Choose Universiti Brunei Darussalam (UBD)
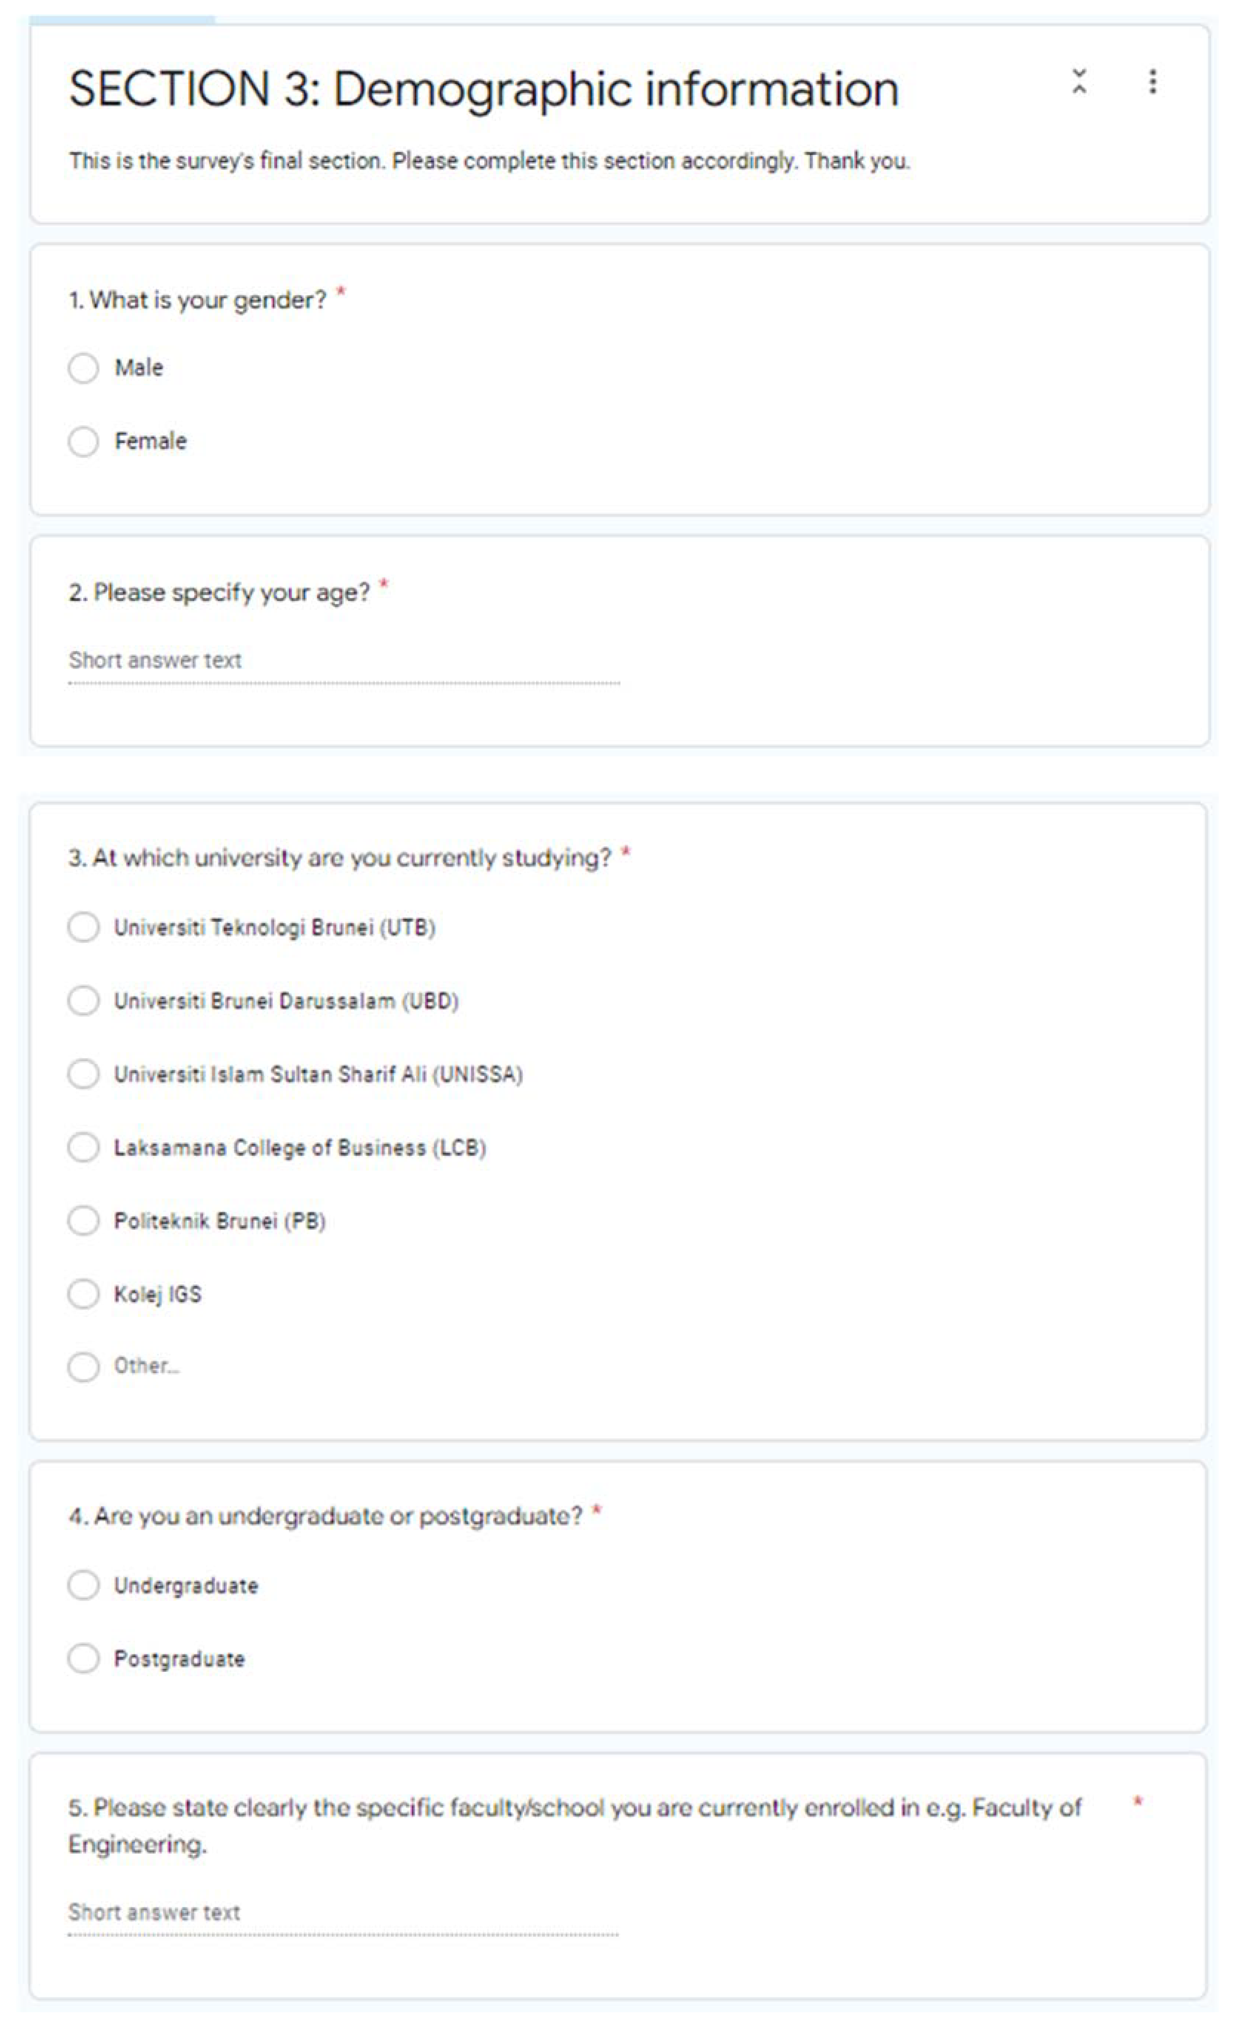The width and height of the screenshot is (1235, 2024). pos(84,1001)
